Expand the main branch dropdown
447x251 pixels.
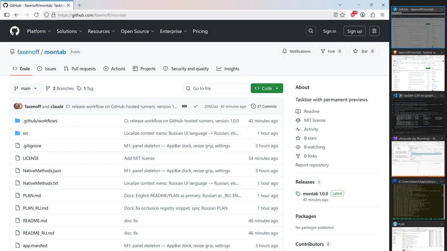point(26,89)
